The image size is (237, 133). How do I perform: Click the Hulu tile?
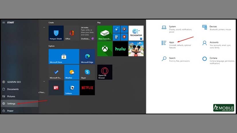tap(120, 49)
